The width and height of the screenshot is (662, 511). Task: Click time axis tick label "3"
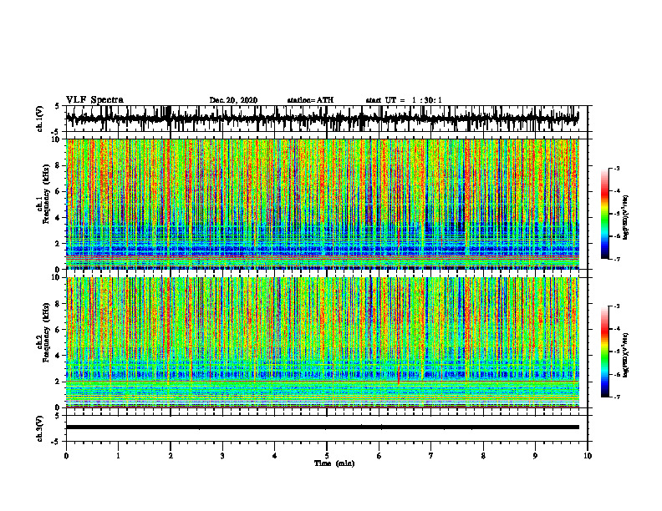coord(222,456)
